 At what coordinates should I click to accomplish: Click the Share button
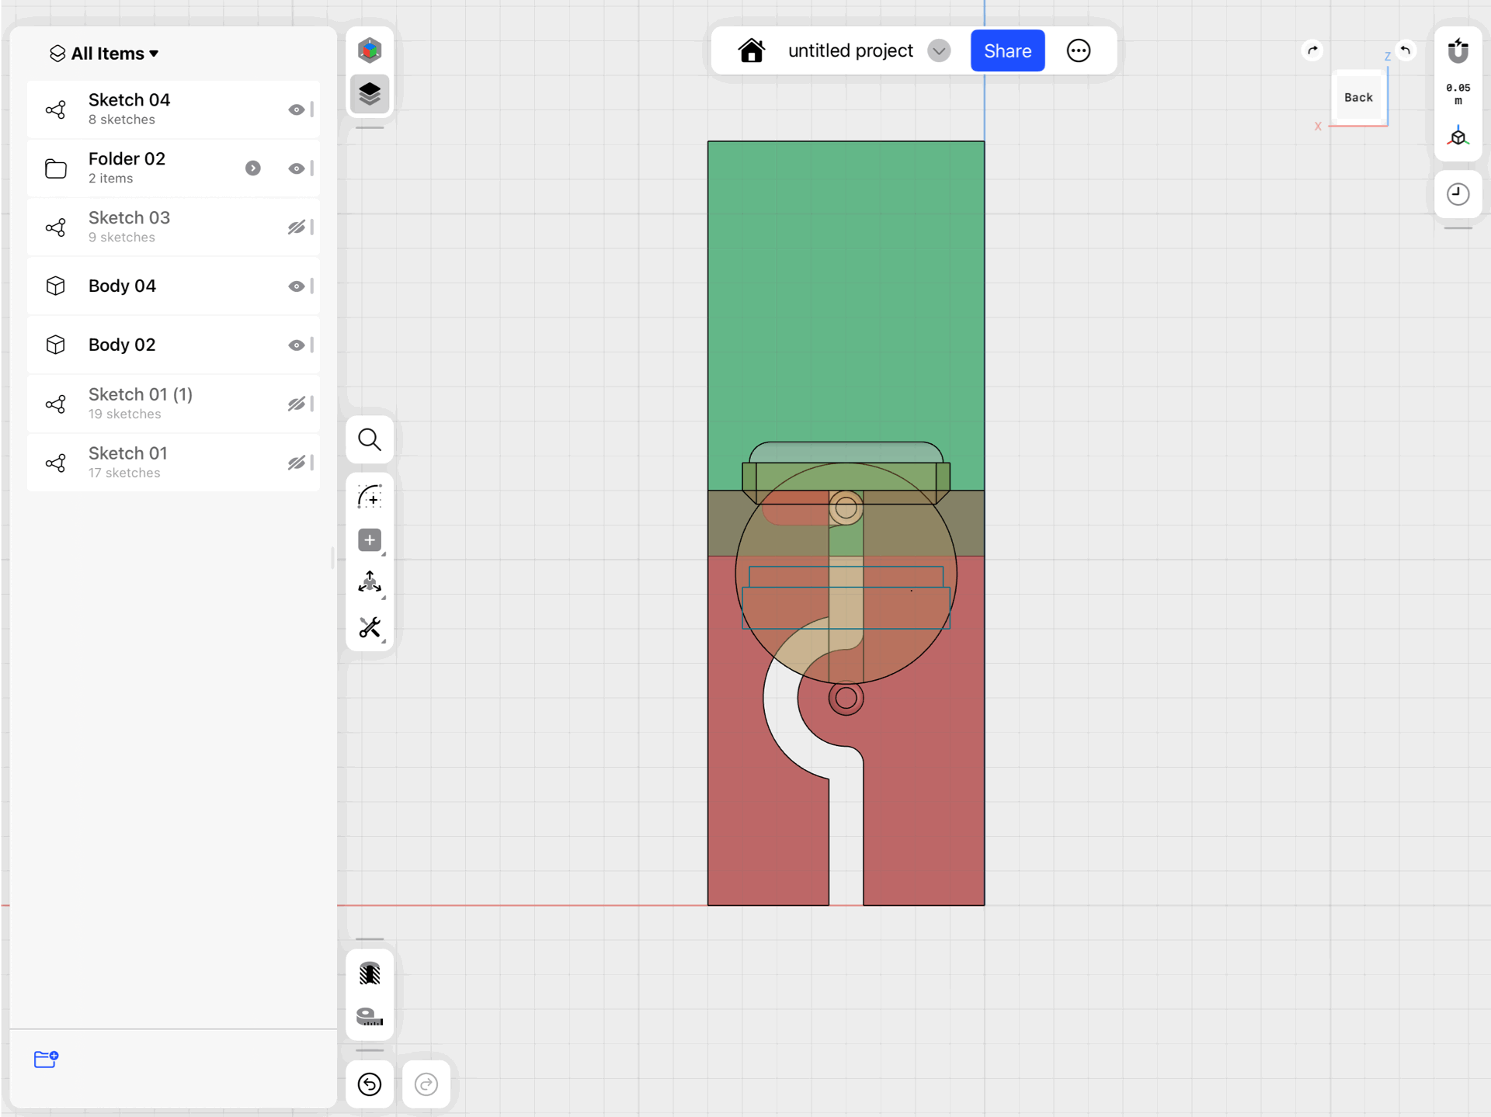click(1006, 49)
